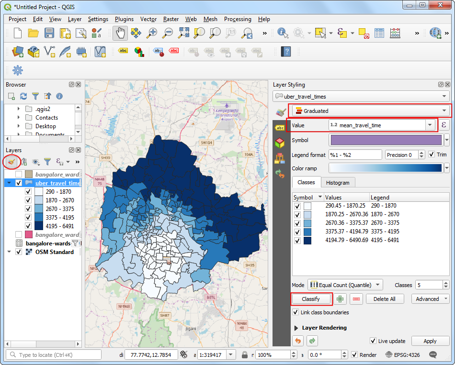Screen dimensions: 455x365
Task: Uncheck the OSM Standard layer visibility
Action: coord(19,252)
